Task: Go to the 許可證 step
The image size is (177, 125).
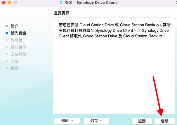Action: (16, 40)
